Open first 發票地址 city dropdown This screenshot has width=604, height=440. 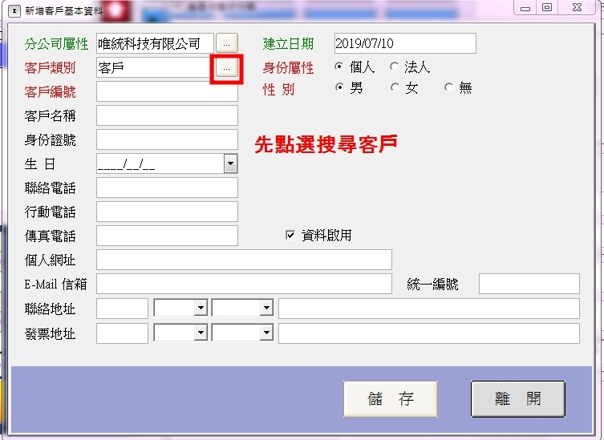click(x=200, y=333)
